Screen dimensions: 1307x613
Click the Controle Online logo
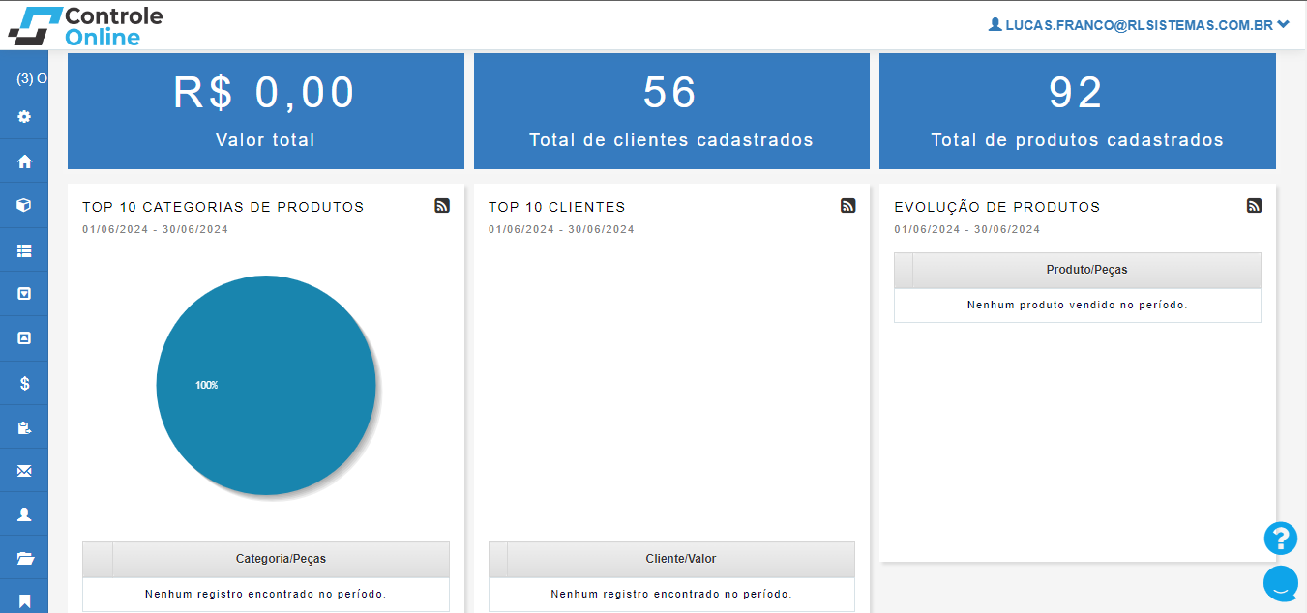[x=85, y=26]
